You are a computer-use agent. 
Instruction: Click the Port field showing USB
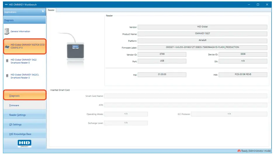pos(162,61)
